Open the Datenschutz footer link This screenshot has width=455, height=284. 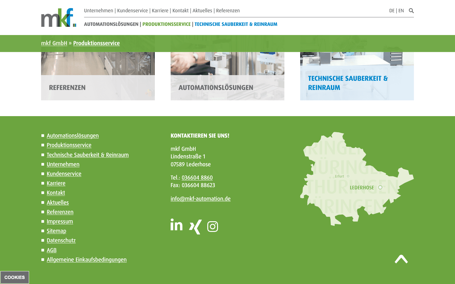pos(61,240)
